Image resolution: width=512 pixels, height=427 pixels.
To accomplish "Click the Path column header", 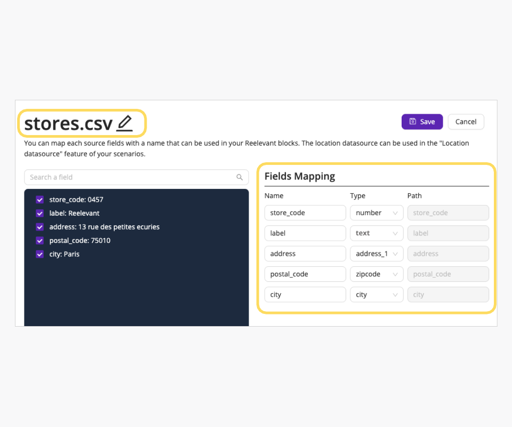I will click(414, 196).
